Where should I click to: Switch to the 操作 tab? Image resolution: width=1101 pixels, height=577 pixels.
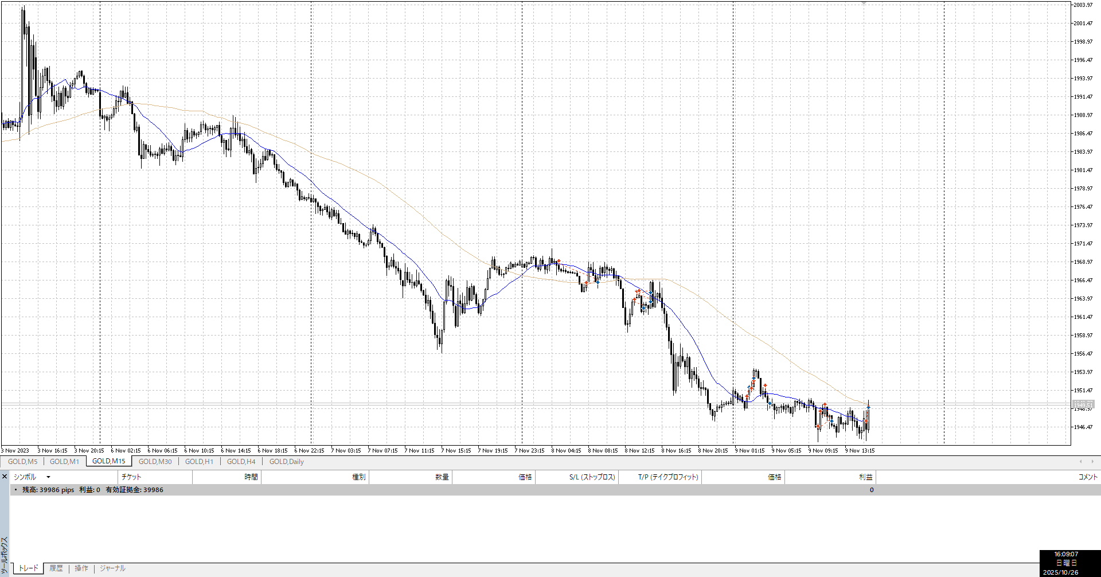(x=81, y=568)
